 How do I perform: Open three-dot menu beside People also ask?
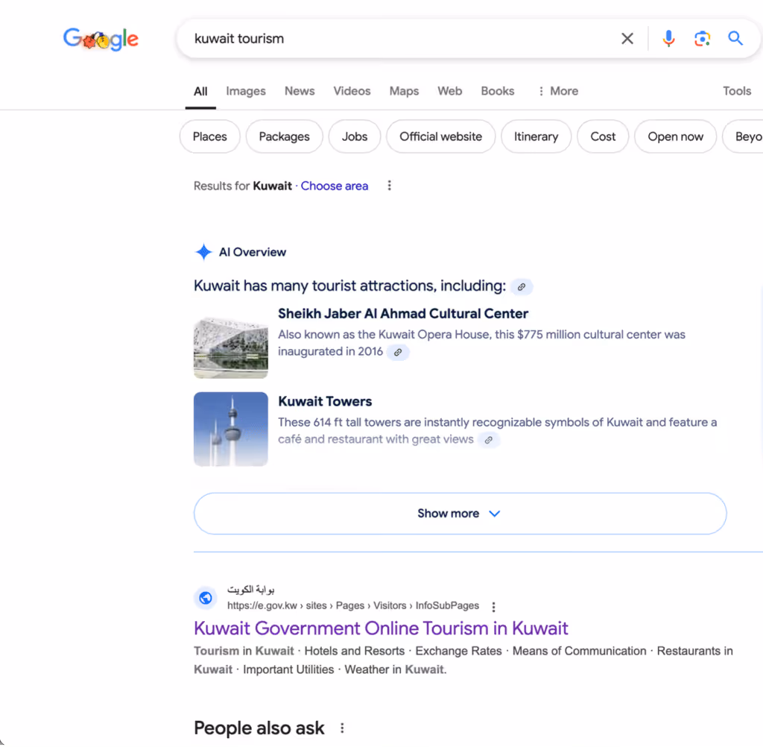pos(342,728)
